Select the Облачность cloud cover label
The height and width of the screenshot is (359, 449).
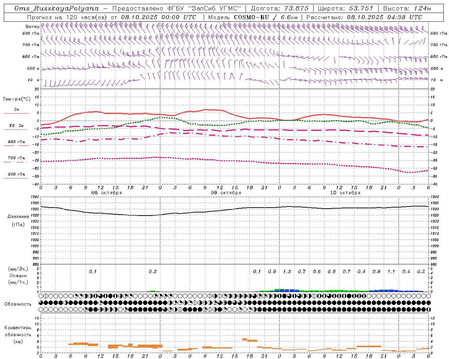18,304
